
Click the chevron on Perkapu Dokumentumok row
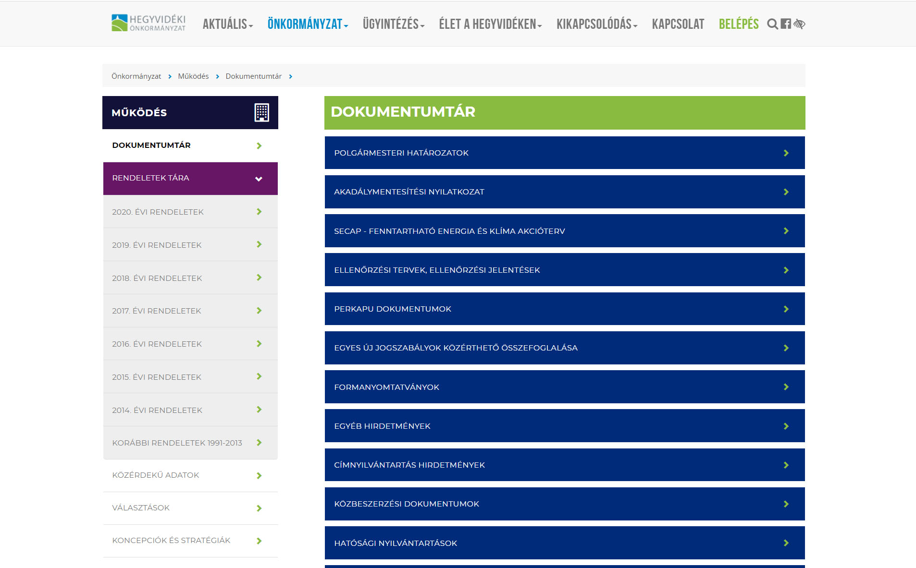pos(786,309)
